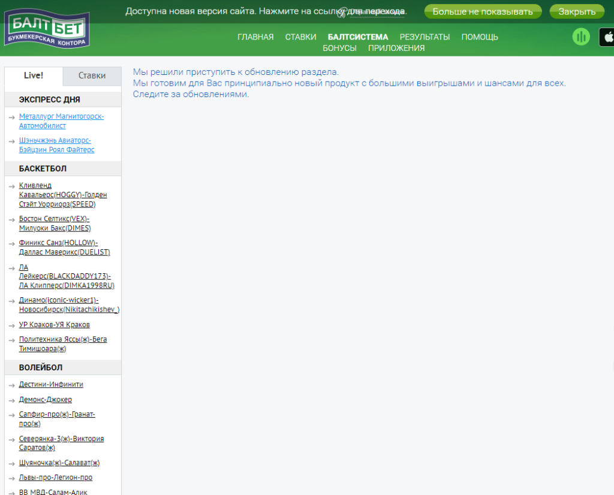614x495 pixels.
Task: Click arrow icon beside Кливленд Кавальерс
Action: point(12,186)
